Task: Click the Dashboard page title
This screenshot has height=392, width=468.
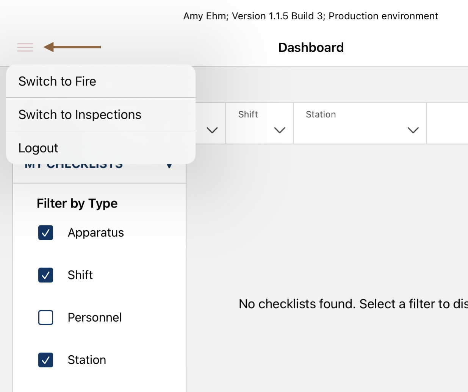Action: click(x=311, y=48)
